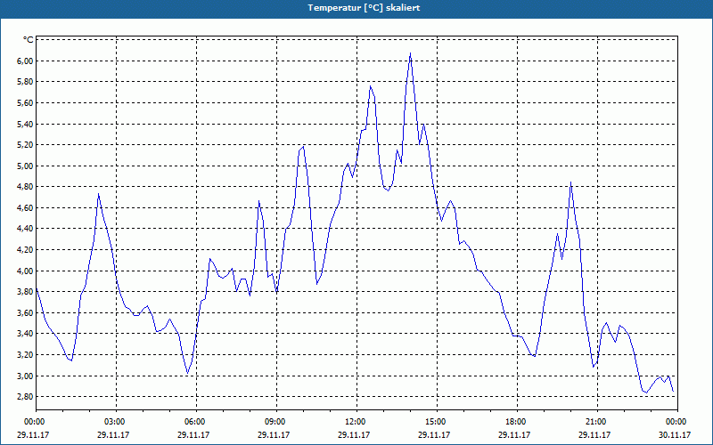Click the 6,00 y-axis value
The image size is (713, 445).
pyautogui.click(x=26, y=61)
